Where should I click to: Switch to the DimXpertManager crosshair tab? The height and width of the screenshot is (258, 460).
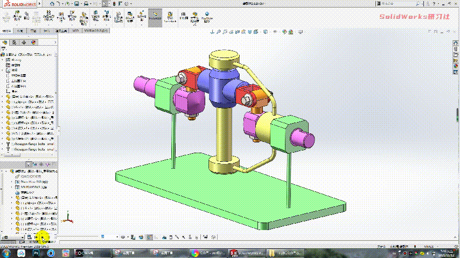point(24,42)
